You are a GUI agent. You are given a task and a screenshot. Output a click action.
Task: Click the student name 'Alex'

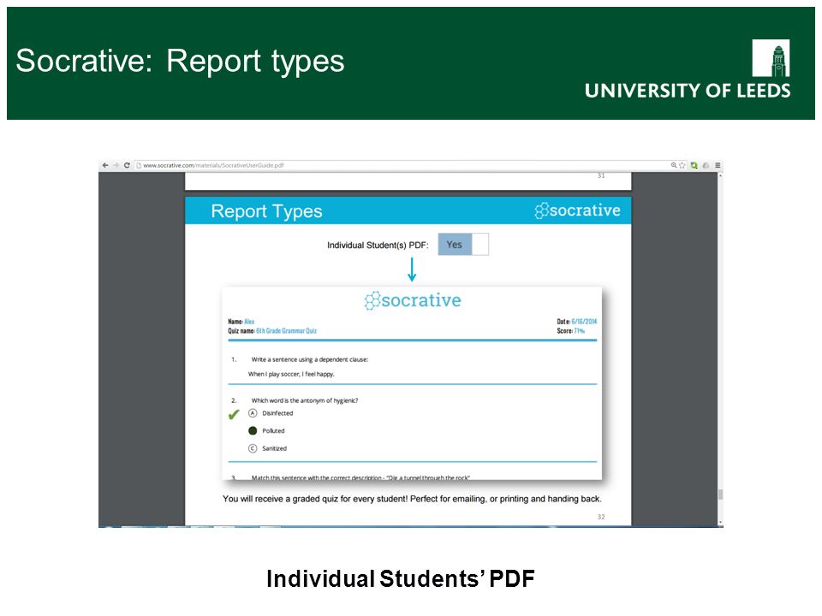(249, 322)
